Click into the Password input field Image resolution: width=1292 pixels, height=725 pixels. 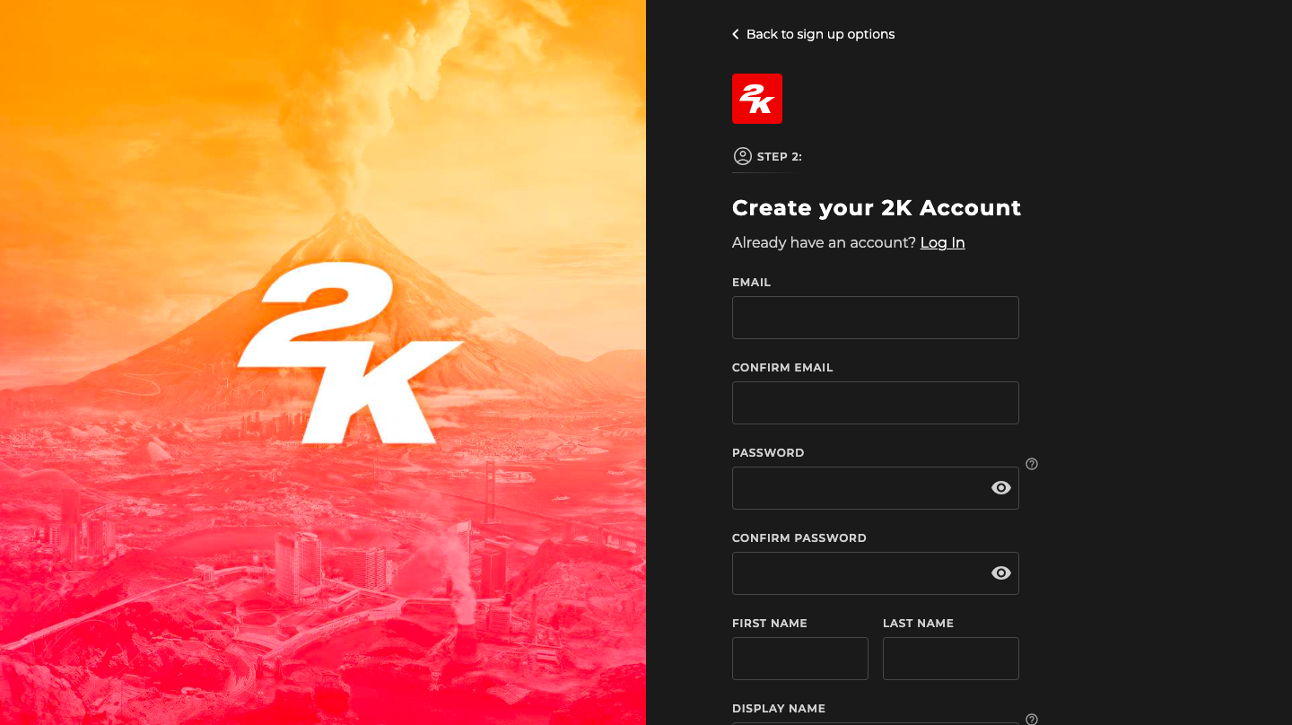(x=876, y=488)
